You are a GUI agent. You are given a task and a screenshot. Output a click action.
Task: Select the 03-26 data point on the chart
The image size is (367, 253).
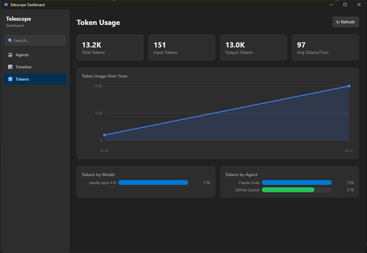(x=105, y=135)
